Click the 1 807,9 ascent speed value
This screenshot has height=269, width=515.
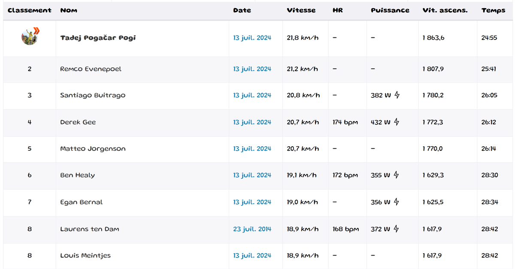433,69
